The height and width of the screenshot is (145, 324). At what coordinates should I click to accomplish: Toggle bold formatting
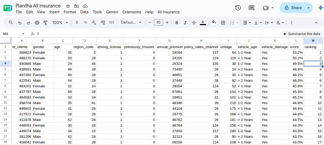pos(177,23)
